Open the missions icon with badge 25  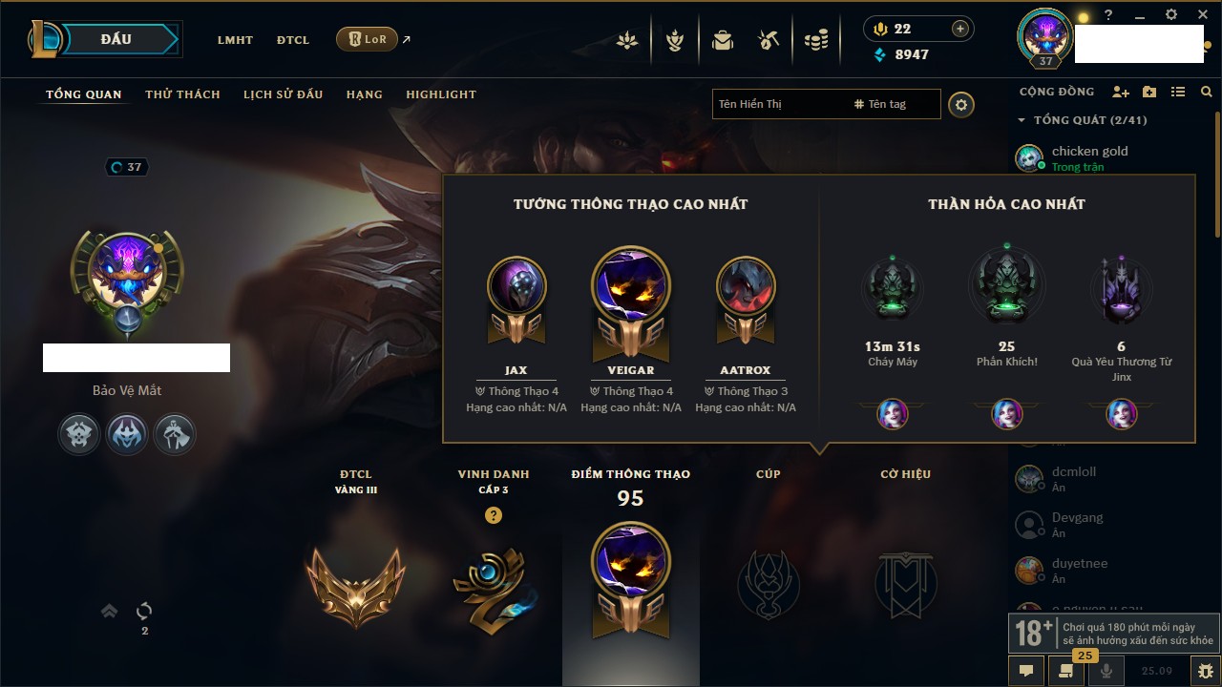pyautogui.click(x=1066, y=670)
